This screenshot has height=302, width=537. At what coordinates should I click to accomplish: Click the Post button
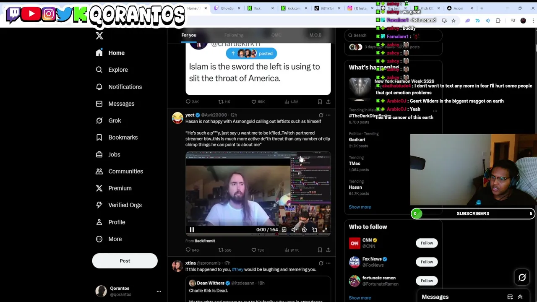pos(125,261)
